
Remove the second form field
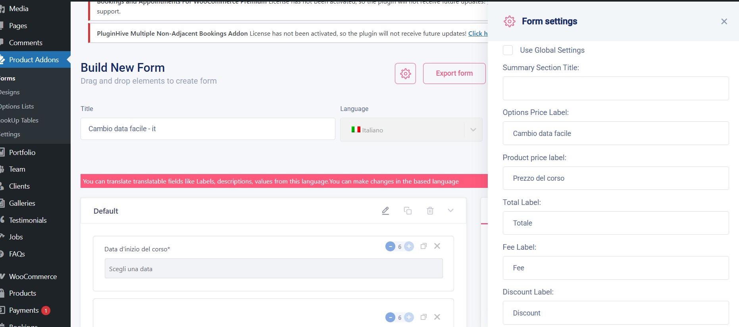pyautogui.click(x=437, y=317)
